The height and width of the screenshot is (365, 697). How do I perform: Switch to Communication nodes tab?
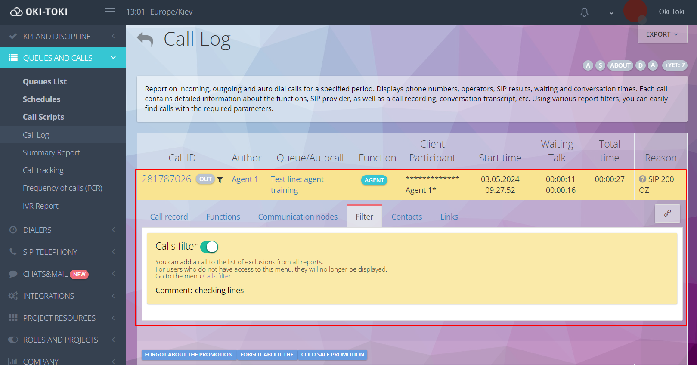(x=298, y=217)
